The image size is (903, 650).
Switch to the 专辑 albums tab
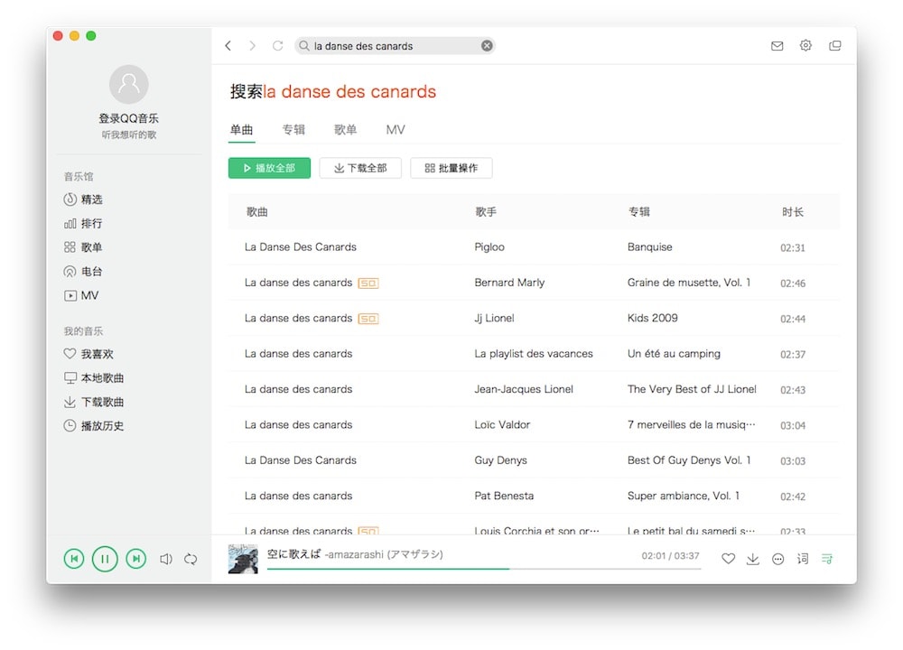coord(293,129)
